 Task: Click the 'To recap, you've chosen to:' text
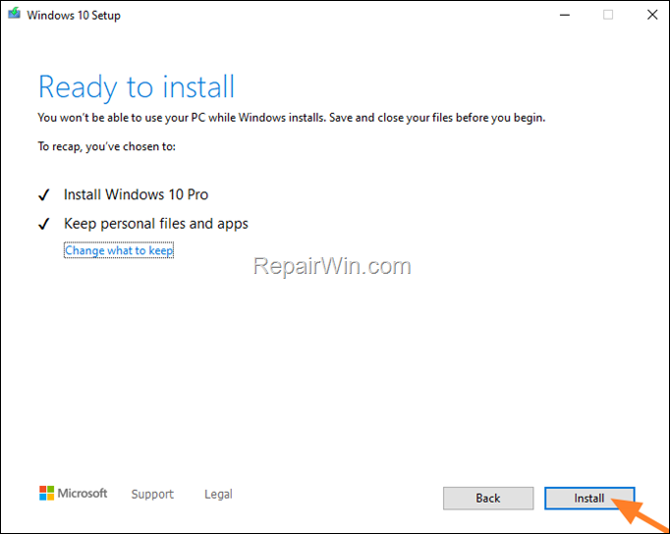coord(107,147)
